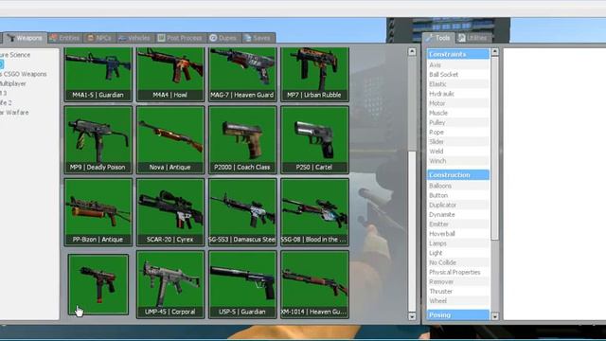Open the Entities tab

click(x=65, y=38)
